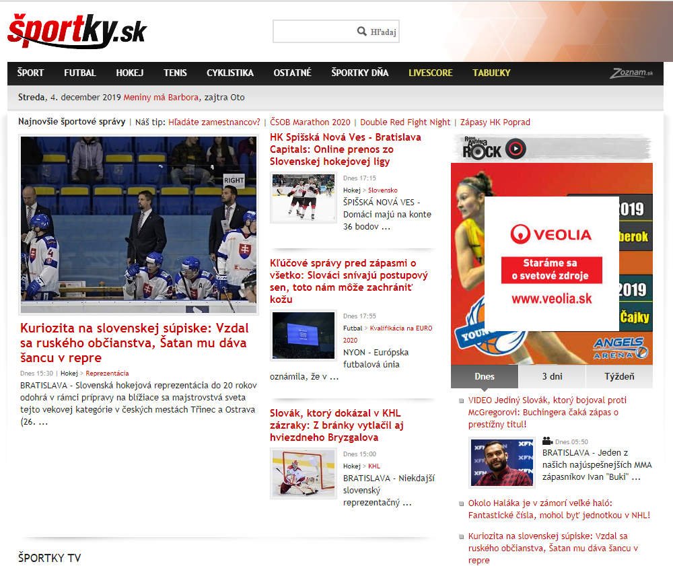Play Radio Anténa Rock button
Screen dimensions: 673x566
(516, 149)
